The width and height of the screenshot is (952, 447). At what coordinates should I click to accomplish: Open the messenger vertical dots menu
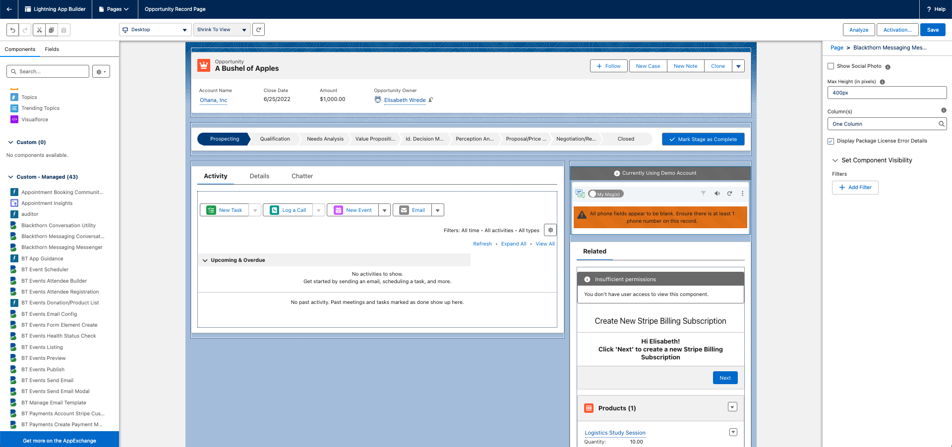[x=742, y=193]
